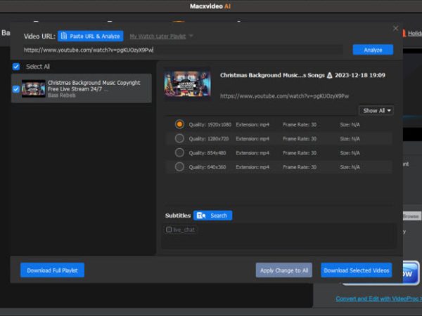Click the Size: N/A text in the 640x360 row
Screen dimensions: 422x316
pos(350,167)
